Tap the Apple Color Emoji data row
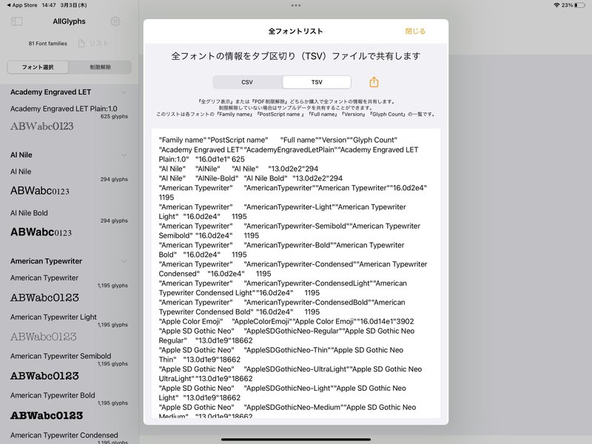Image resolution: width=592 pixels, height=444 pixels. (286, 321)
